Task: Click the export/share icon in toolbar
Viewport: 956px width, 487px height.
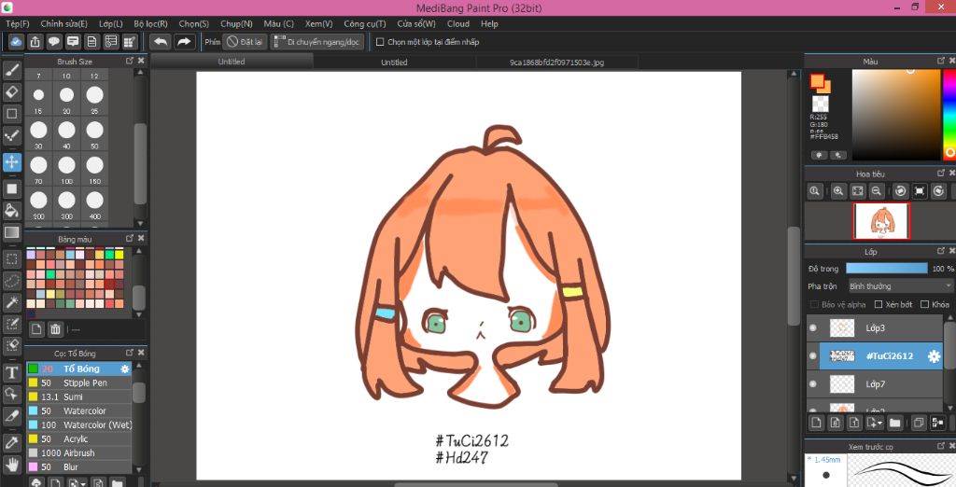Action: click(35, 42)
